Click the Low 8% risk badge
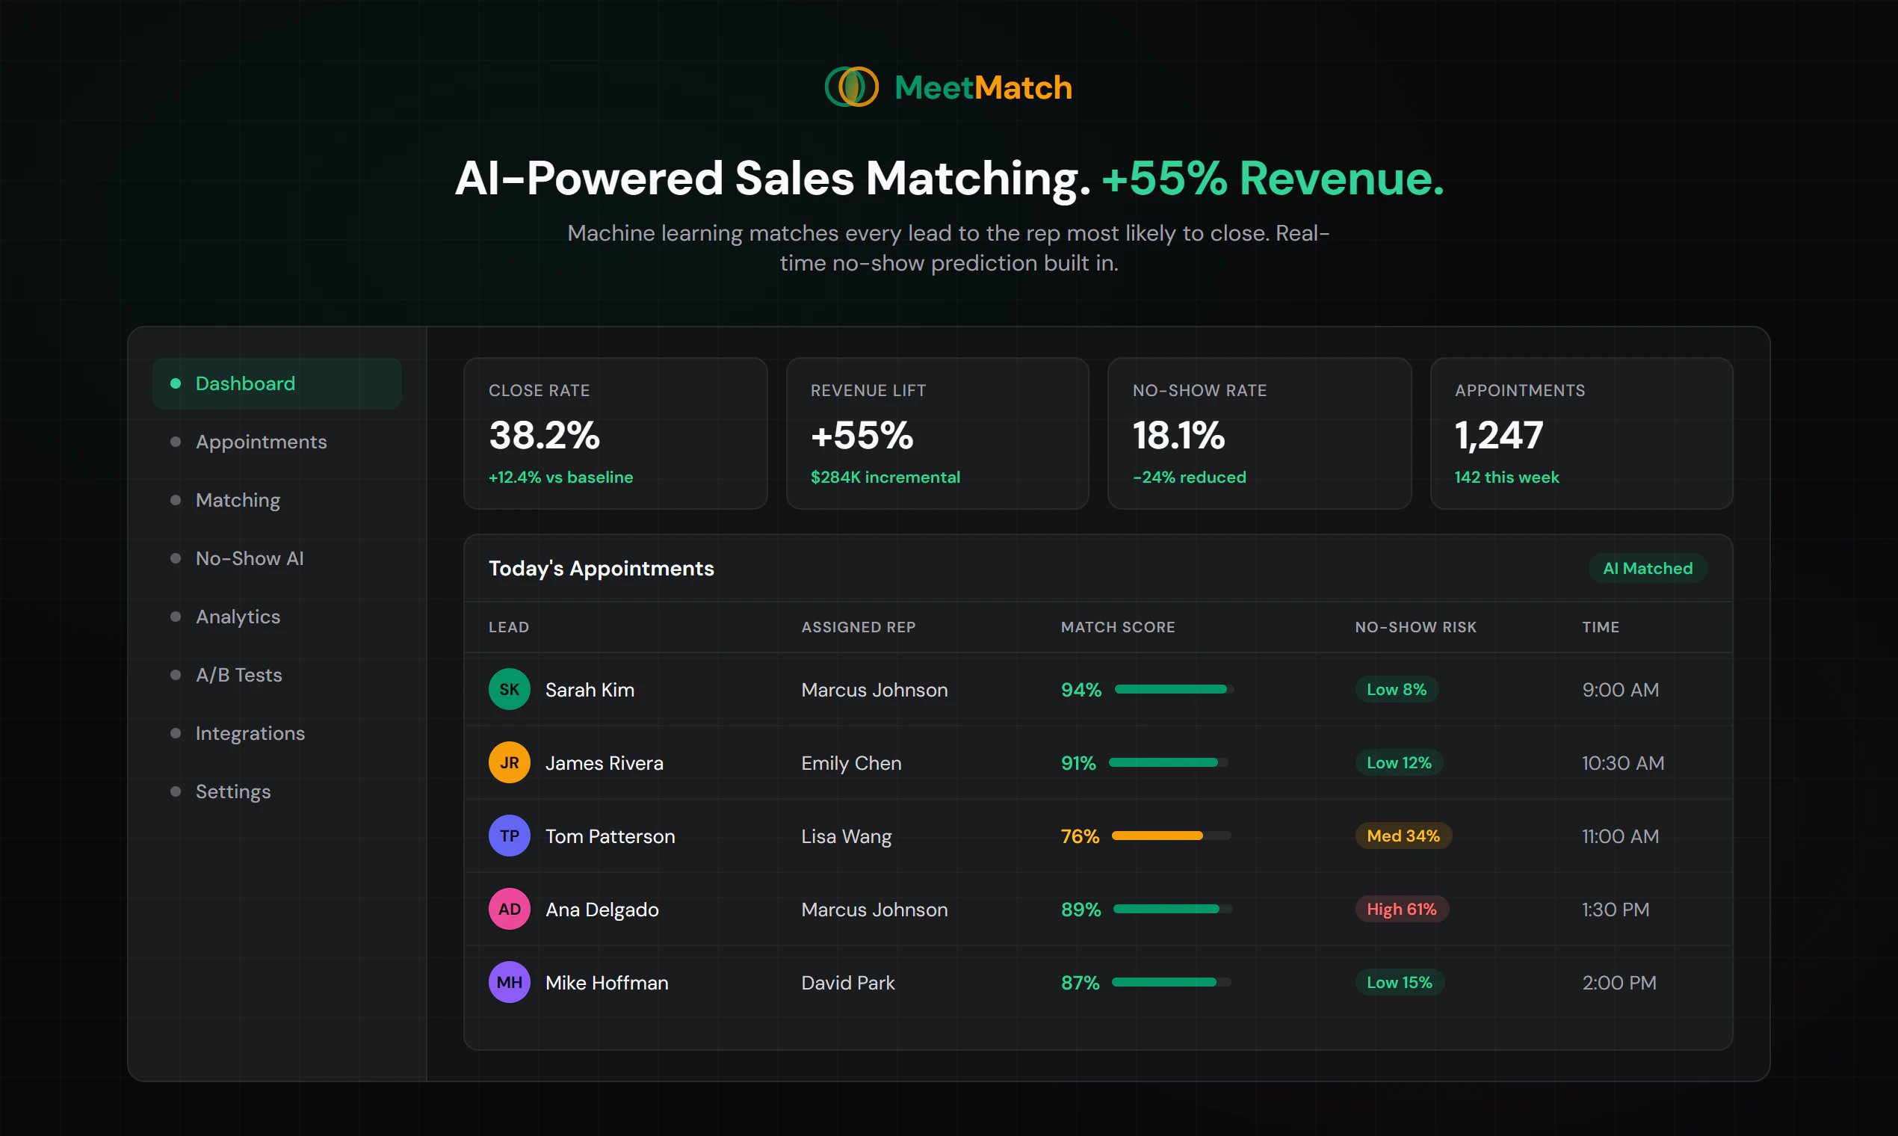Viewport: 1898px width, 1136px height. (1396, 689)
